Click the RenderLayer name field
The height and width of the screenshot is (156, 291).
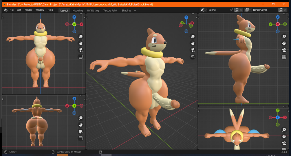click(x=265, y=10)
